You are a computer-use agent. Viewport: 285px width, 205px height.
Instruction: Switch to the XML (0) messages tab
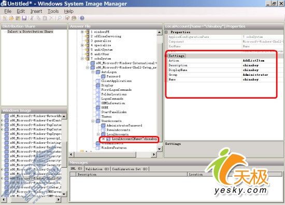[77, 169]
